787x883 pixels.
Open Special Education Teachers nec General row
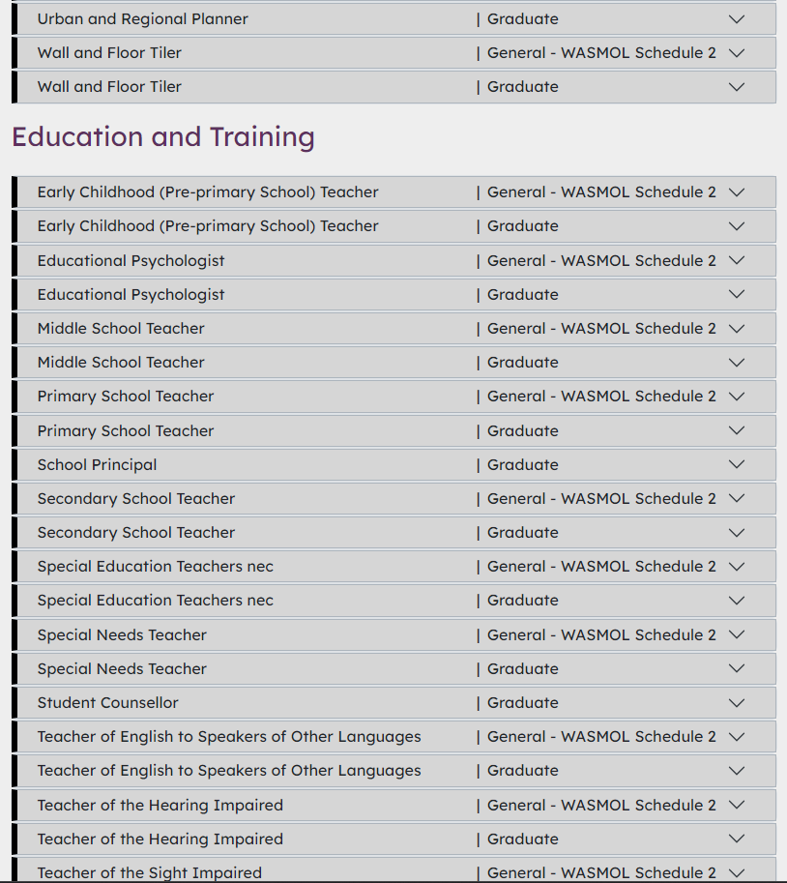pyautogui.click(x=737, y=567)
